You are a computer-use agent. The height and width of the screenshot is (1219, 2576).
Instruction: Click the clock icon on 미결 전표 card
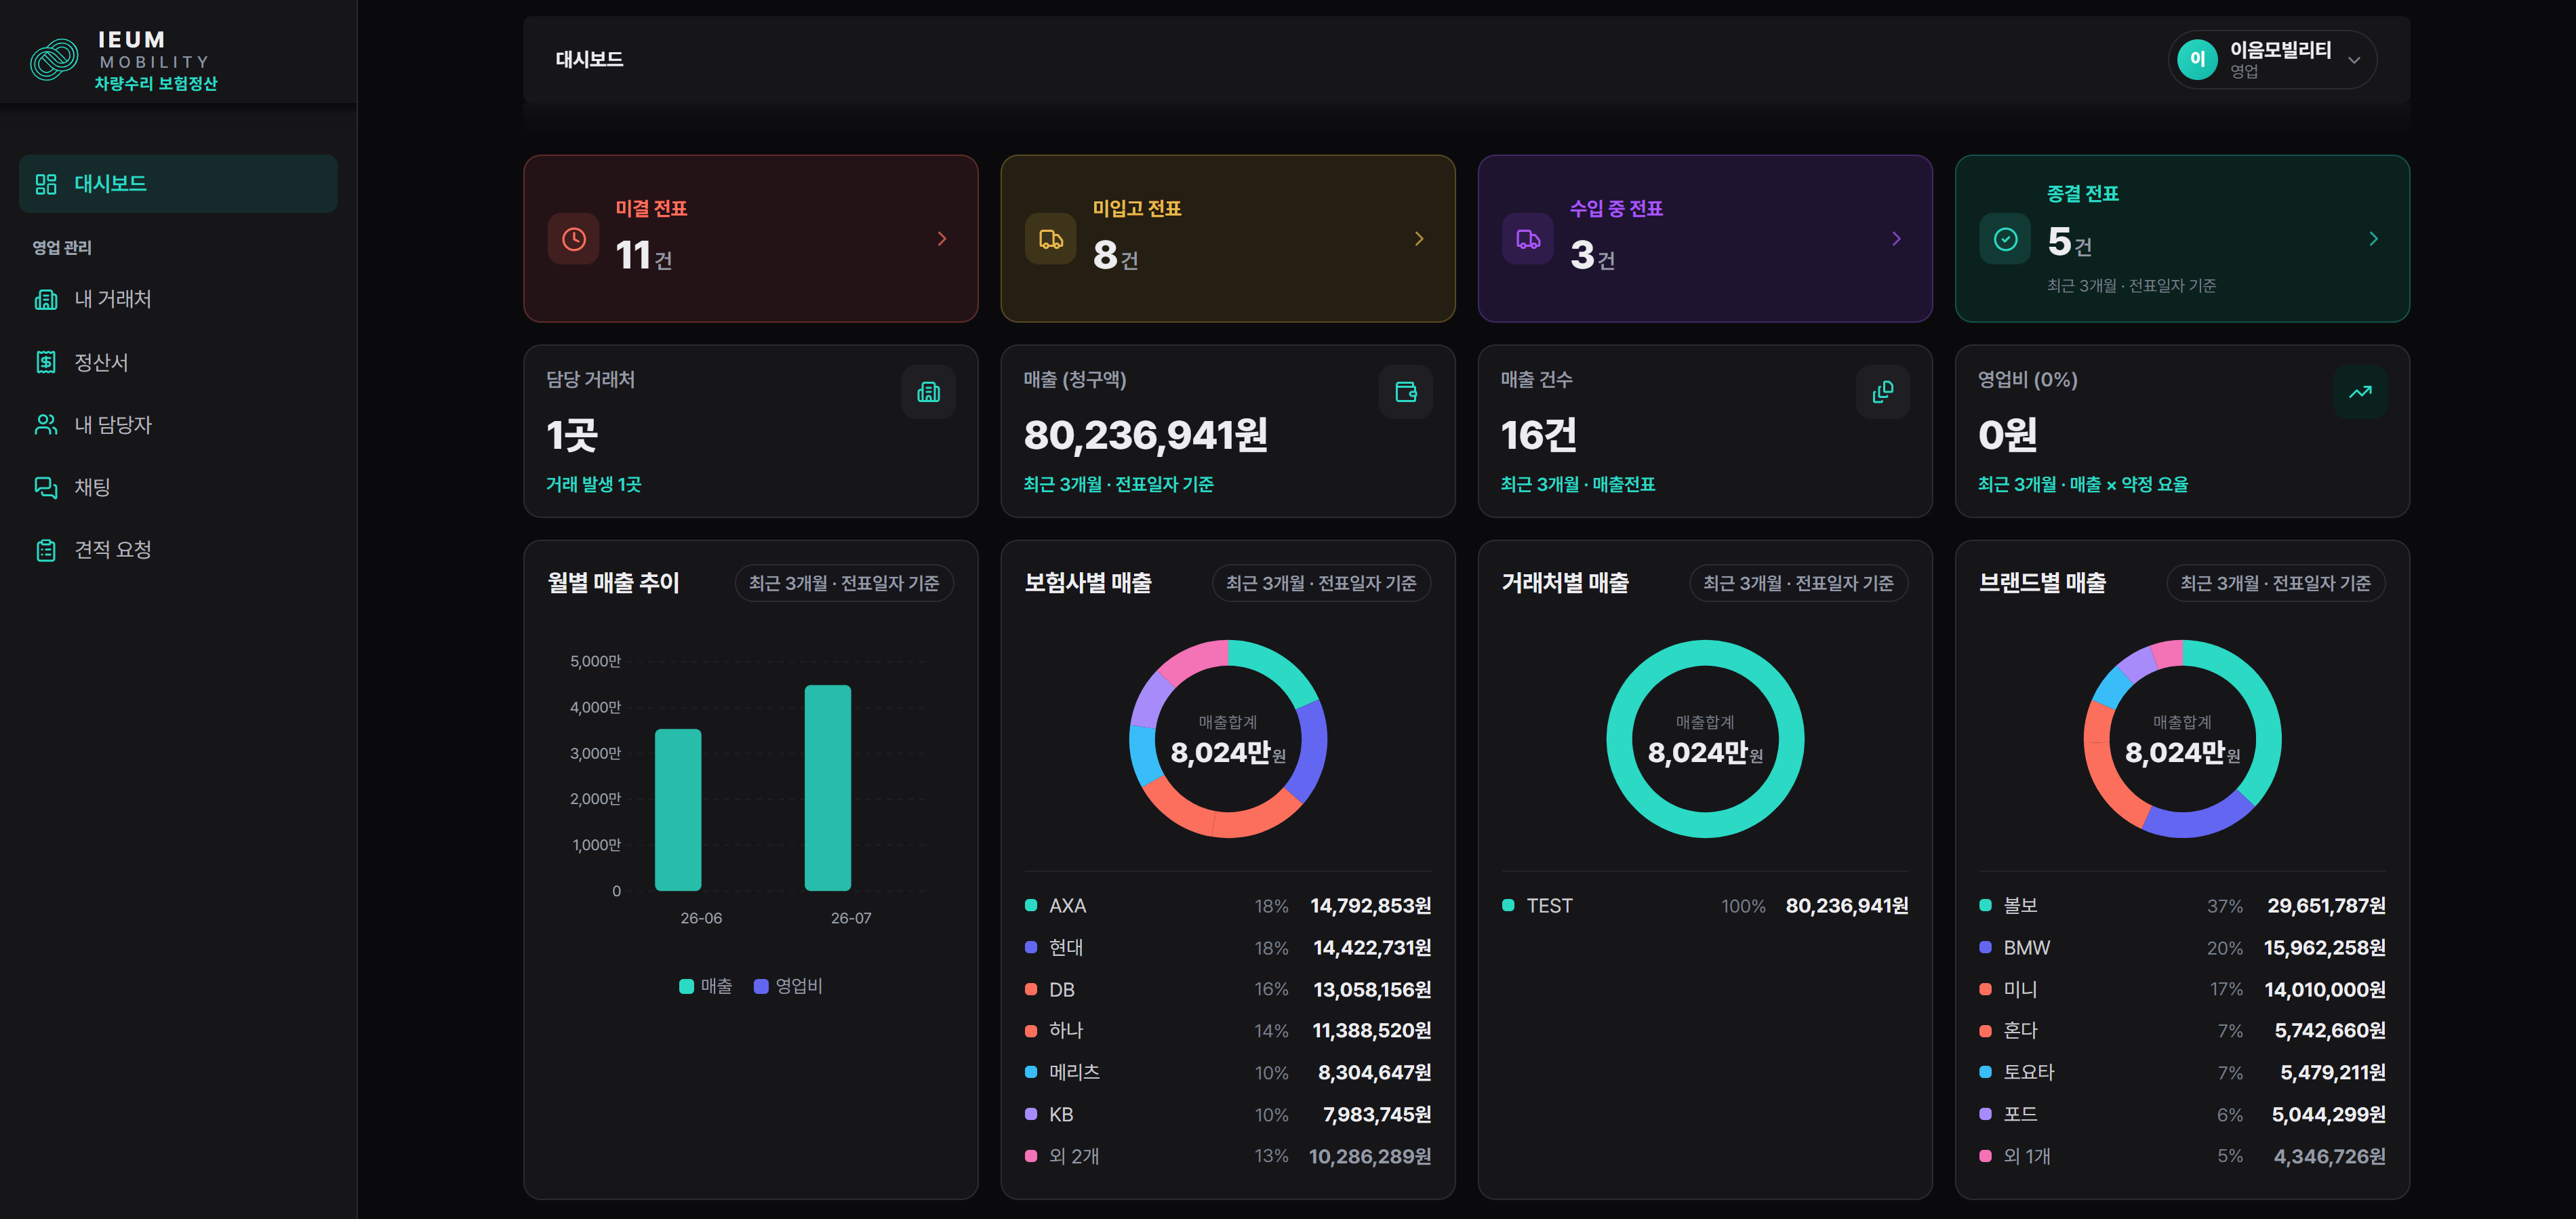[x=574, y=239]
